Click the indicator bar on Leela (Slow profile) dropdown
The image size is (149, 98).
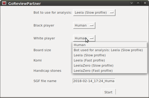pos(112,13)
